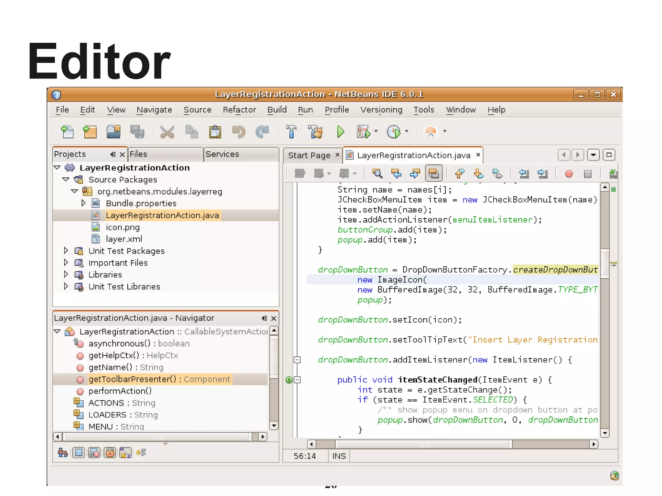Click the New Project toolbar icon
This screenshot has width=662, height=496.
90,132
